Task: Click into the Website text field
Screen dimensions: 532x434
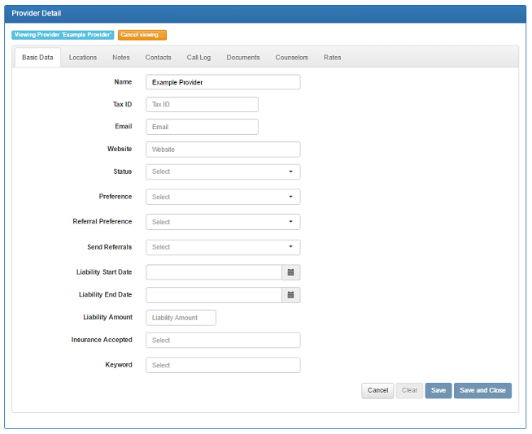Action: coord(223,150)
